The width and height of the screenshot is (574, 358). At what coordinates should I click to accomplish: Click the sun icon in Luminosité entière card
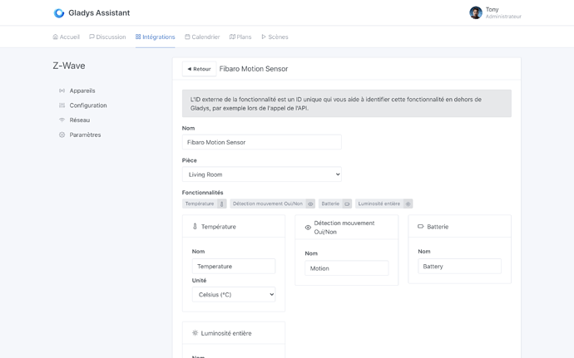click(x=195, y=333)
